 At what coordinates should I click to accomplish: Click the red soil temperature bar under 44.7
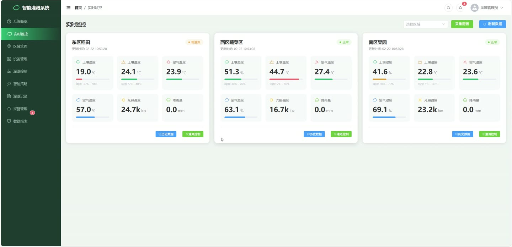pos(284,79)
